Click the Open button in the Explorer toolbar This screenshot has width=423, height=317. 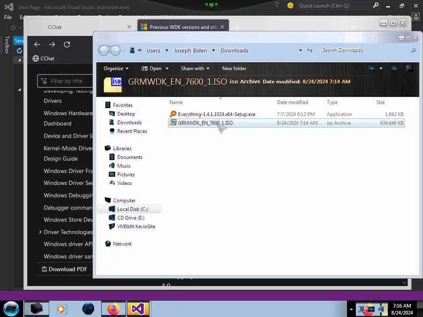152,69
